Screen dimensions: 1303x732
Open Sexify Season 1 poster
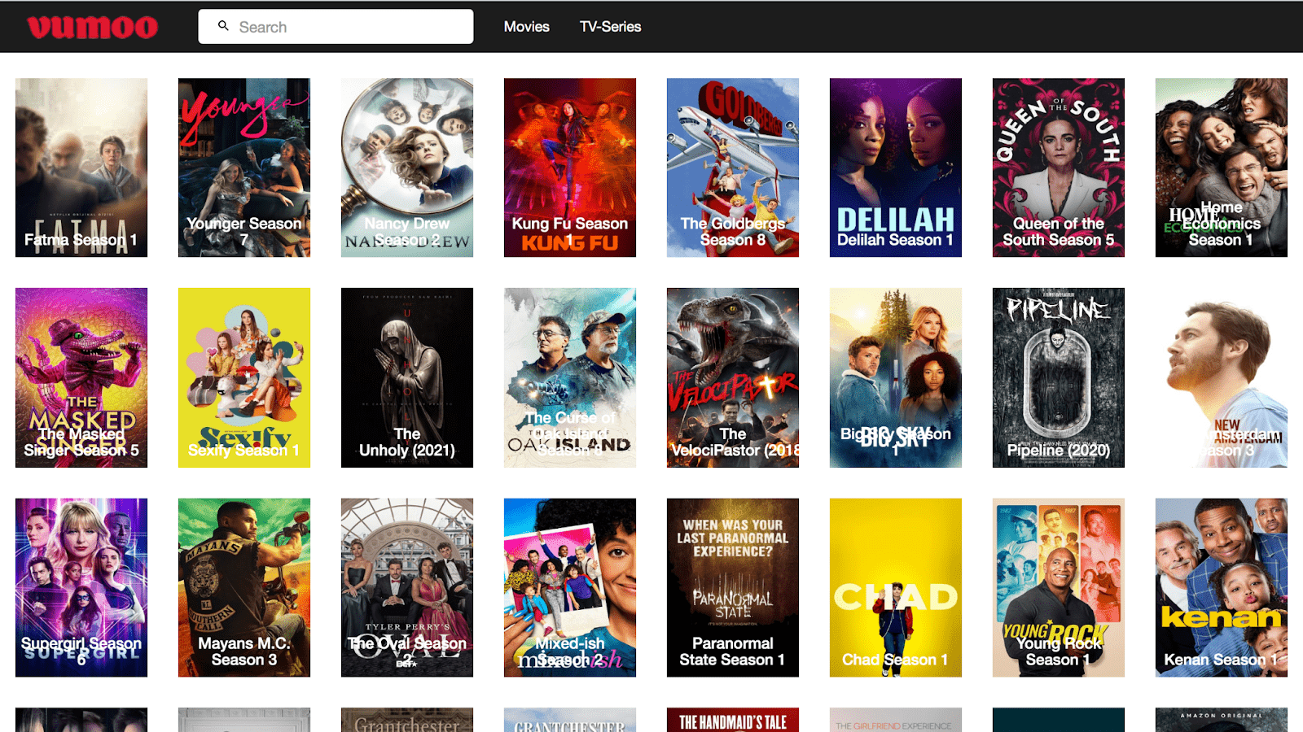pos(244,377)
